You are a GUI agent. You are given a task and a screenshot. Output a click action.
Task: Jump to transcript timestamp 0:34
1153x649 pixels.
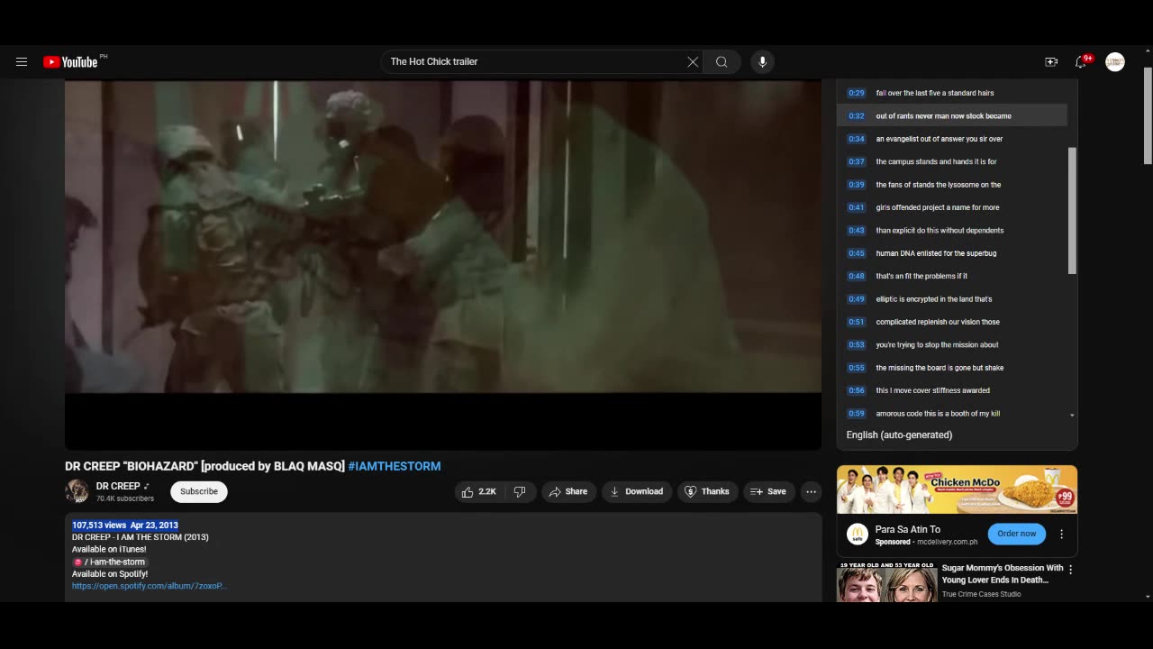856,139
